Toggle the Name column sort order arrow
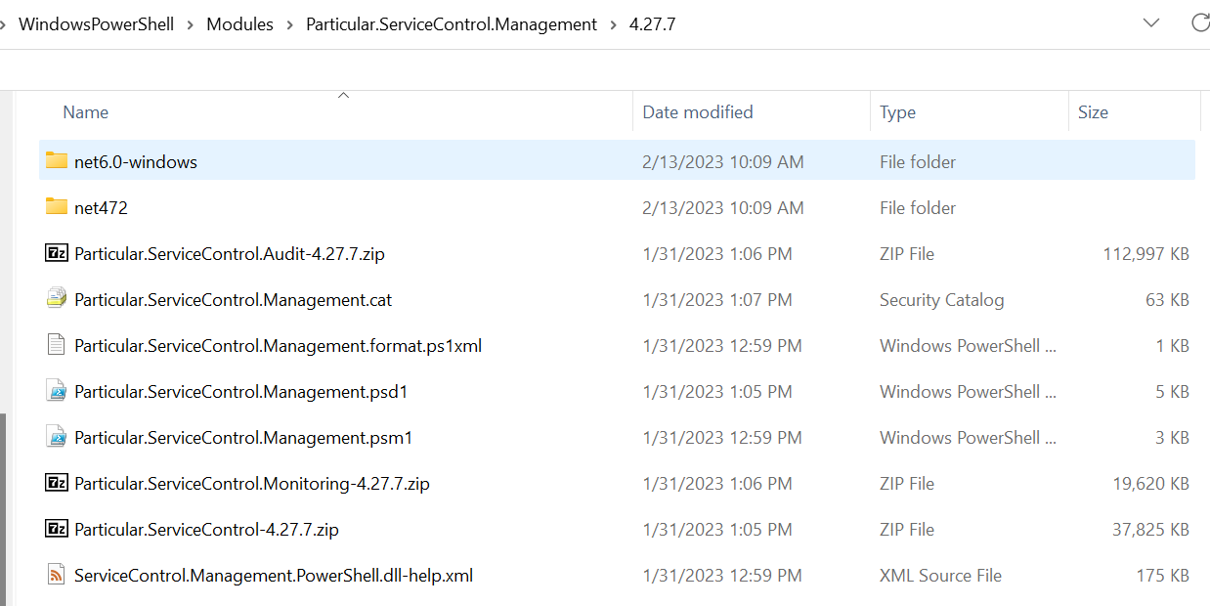Screen dimensions: 1210x606 pyautogui.click(x=343, y=94)
